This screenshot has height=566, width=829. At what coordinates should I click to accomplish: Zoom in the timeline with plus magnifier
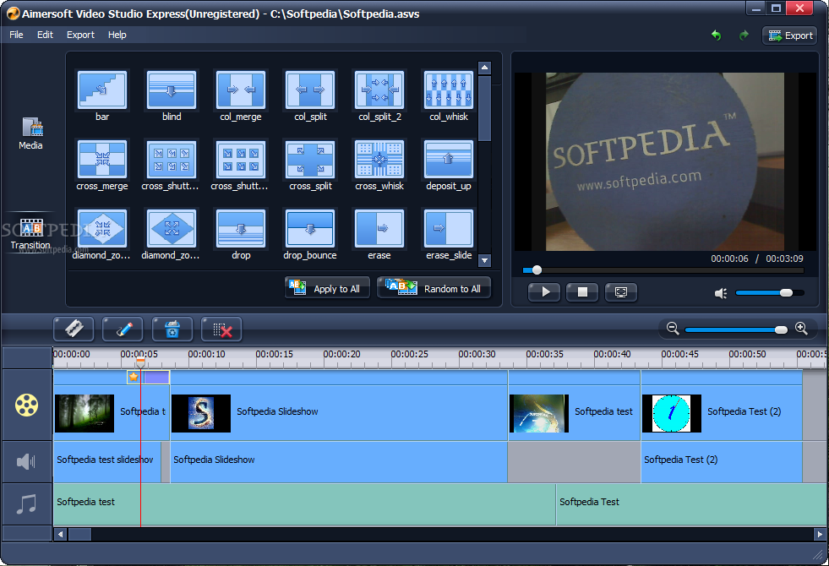click(x=801, y=328)
